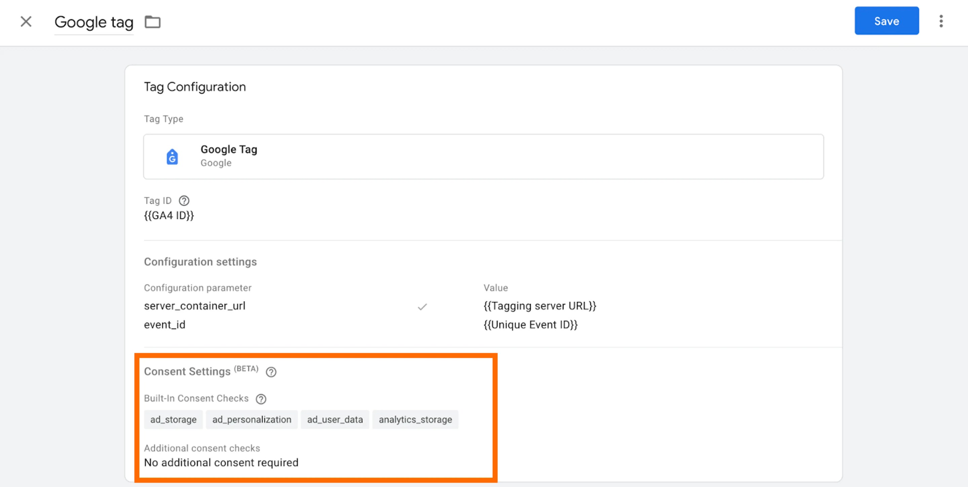The width and height of the screenshot is (968, 487).
Task: Open help icon beside Consent Settings
Action: pos(271,372)
